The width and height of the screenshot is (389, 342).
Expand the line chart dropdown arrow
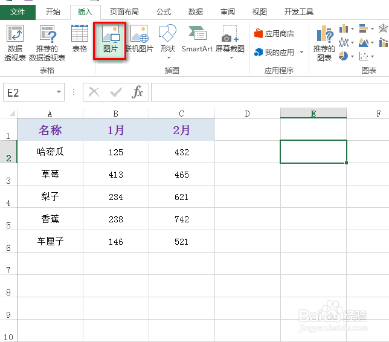point(352,43)
